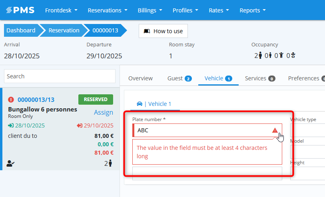Switch to the Guest tab
The width and height of the screenshot is (325, 197).
179,78
